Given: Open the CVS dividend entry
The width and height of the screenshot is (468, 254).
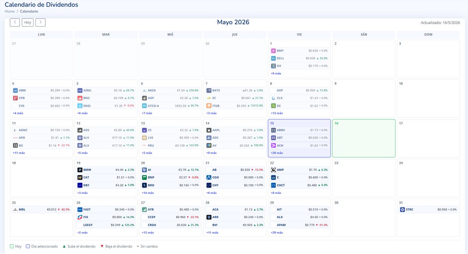Looking at the screenshot, I should click(41, 106).
